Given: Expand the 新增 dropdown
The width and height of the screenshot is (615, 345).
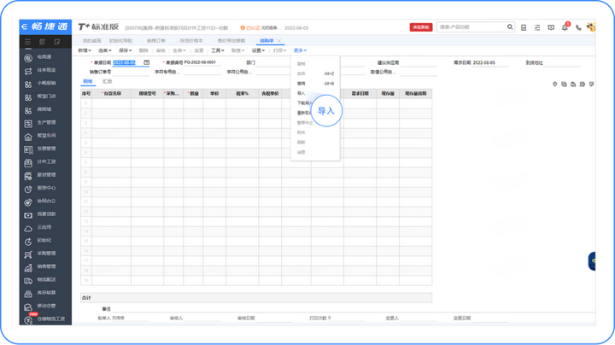Looking at the screenshot, I should click(x=85, y=50).
